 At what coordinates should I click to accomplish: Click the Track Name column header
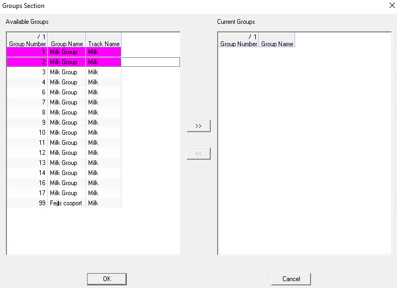[x=103, y=43]
